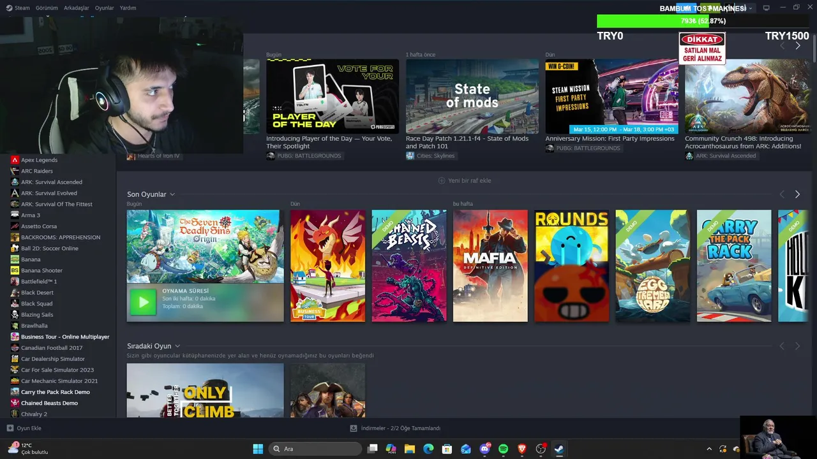Advance the news carousel with right arrow
Image resolution: width=817 pixels, height=459 pixels.
797,46
